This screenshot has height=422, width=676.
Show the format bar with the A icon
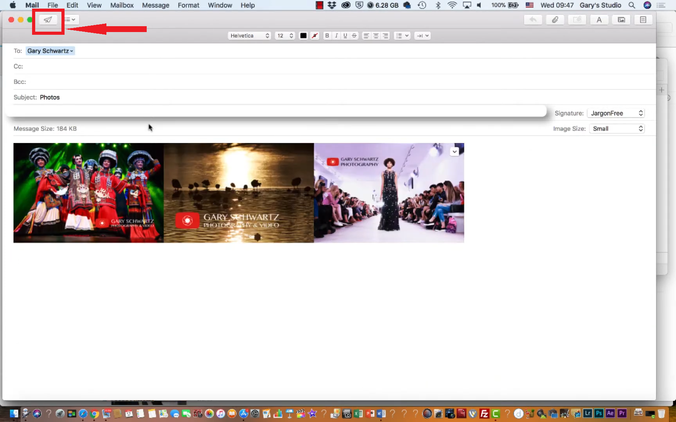pyautogui.click(x=599, y=20)
